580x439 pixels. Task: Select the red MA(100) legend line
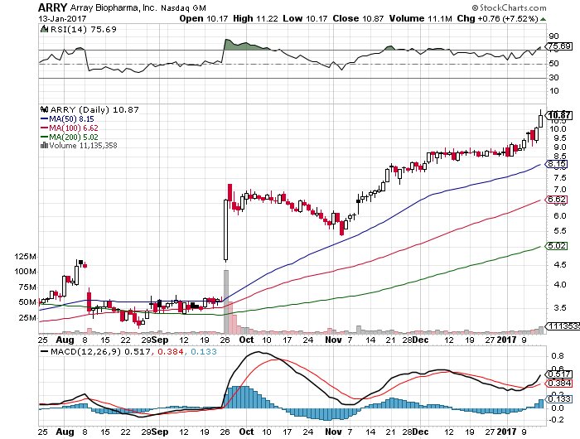pyautogui.click(x=44, y=128)
